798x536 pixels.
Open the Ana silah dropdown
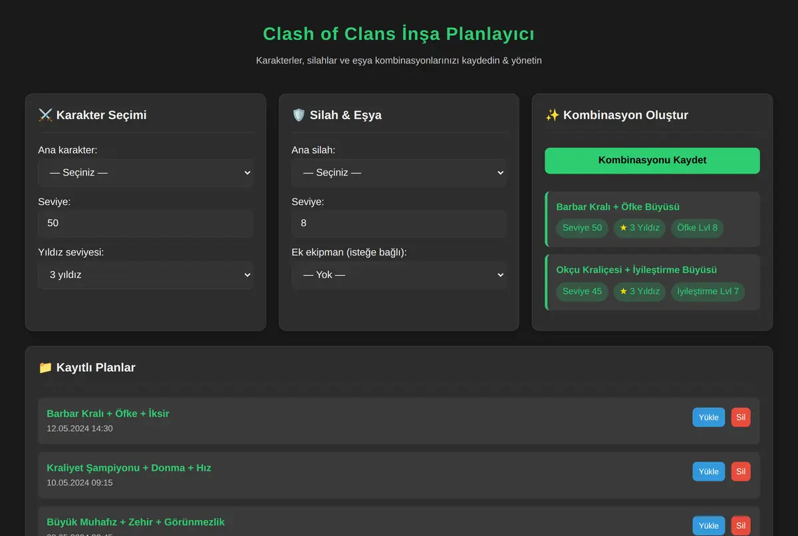(399, 172)
